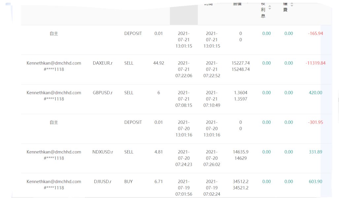The image size is (339, 198).
Task: Click the grey shaded column header cell
Action: pyautogui.click(x=184, y=14)
